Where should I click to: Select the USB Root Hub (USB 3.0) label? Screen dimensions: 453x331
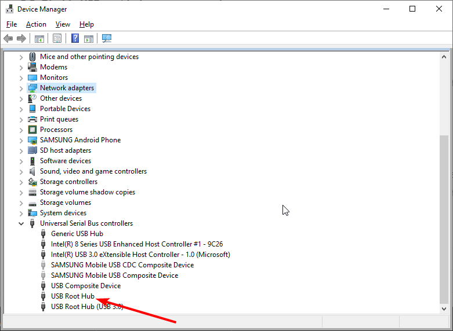87,307
